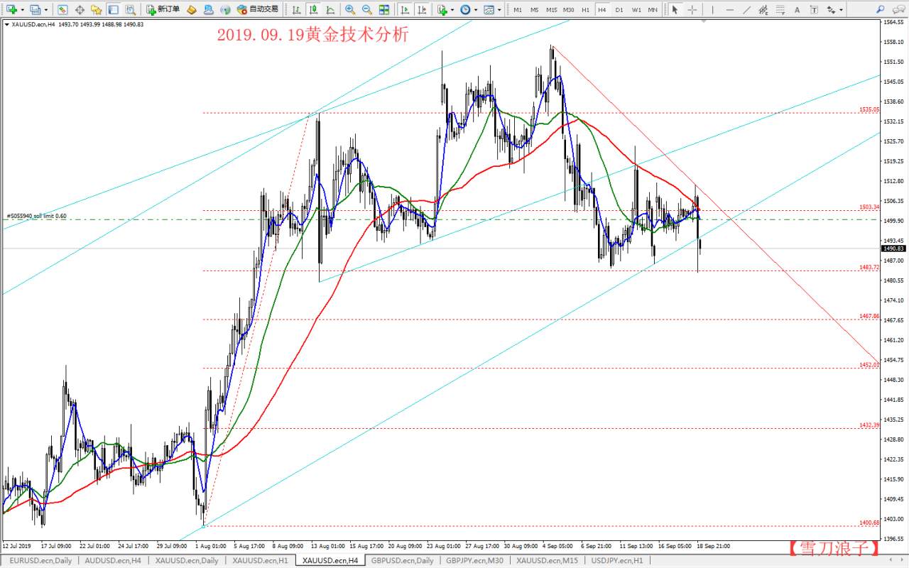Select the cursor arrow tool
Viewport: 909px width, 568px height.
point(675,10)
